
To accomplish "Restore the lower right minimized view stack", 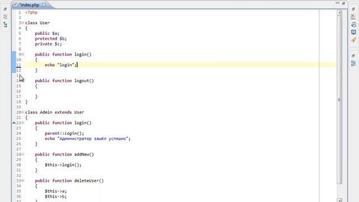I will [353, 56].
